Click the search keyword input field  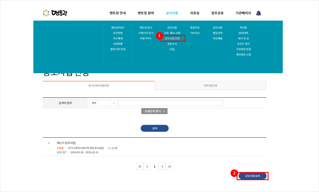click(x=170, y=103)
